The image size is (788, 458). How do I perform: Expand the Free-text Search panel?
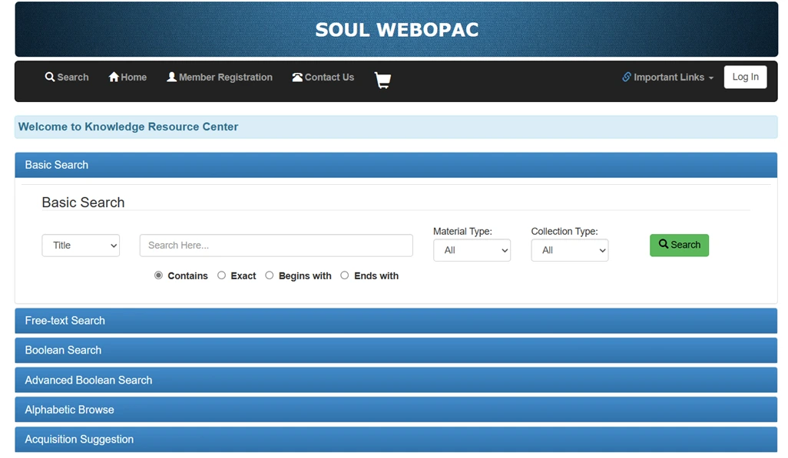tap(65, 321)
